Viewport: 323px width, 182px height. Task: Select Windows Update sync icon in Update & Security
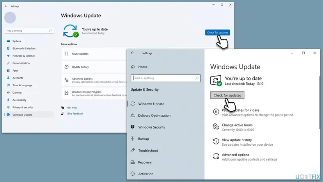pyautogui.click(x=133, y=104)
